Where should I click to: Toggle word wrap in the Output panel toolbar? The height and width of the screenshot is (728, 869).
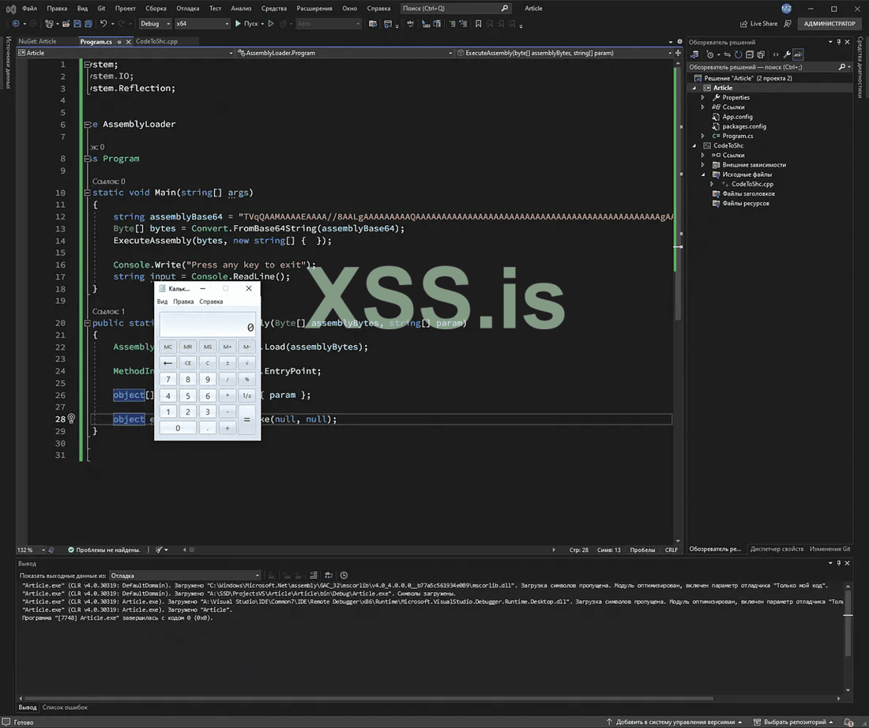[328, 576]
